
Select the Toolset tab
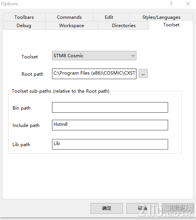point(171,25)
